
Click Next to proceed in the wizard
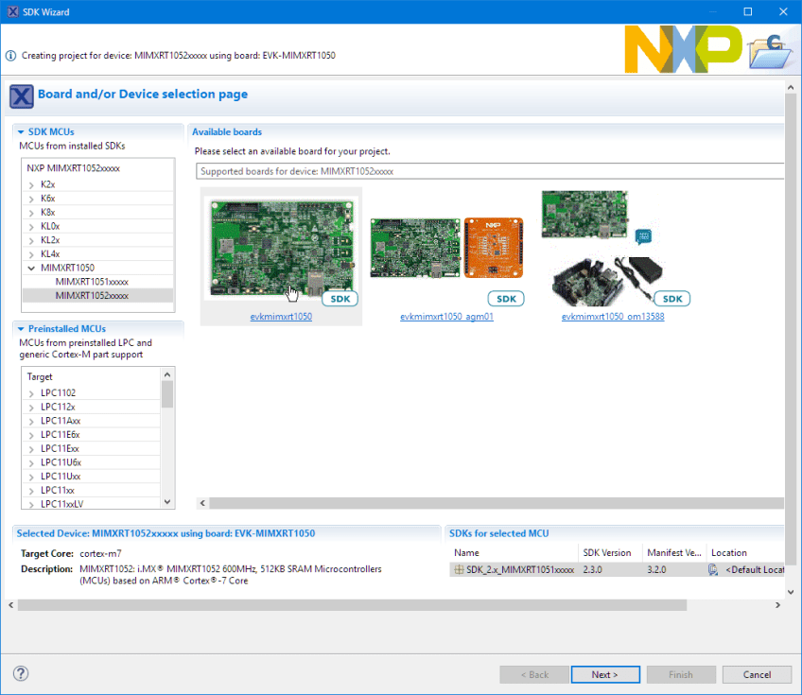pos(605,674)
